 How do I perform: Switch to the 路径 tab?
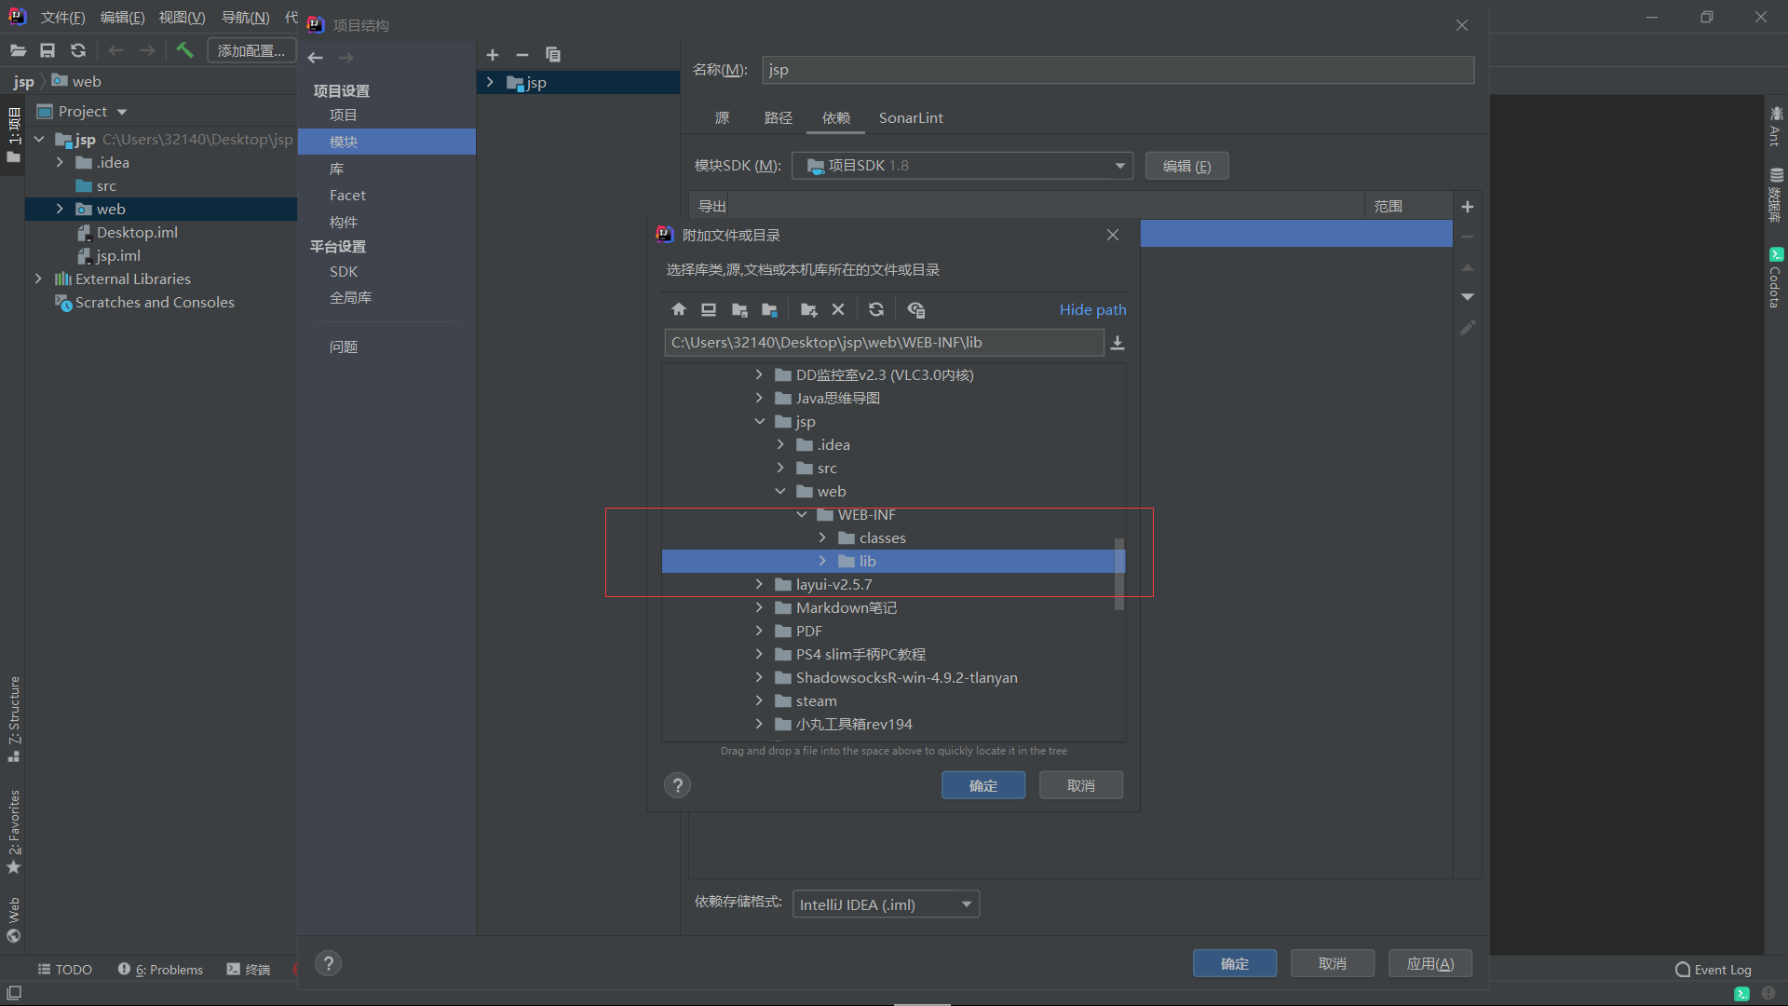point(779,116)
